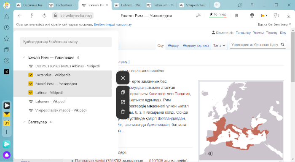Open history clock icon in sidebar
The image size is (295, 162).
[x=7, y=28]
